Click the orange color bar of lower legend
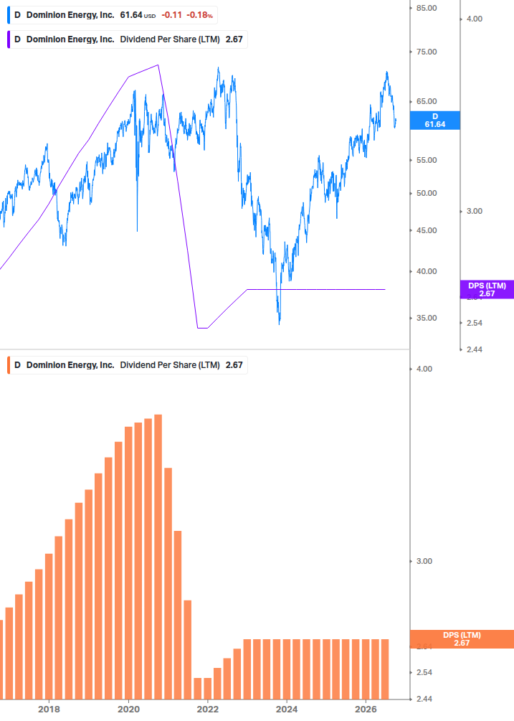 tap(9, 365)
